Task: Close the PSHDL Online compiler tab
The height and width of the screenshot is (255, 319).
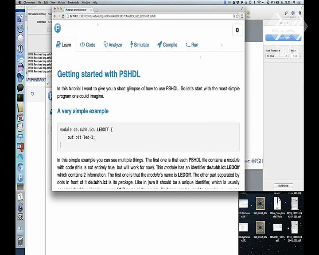Action: coord(91,10)
